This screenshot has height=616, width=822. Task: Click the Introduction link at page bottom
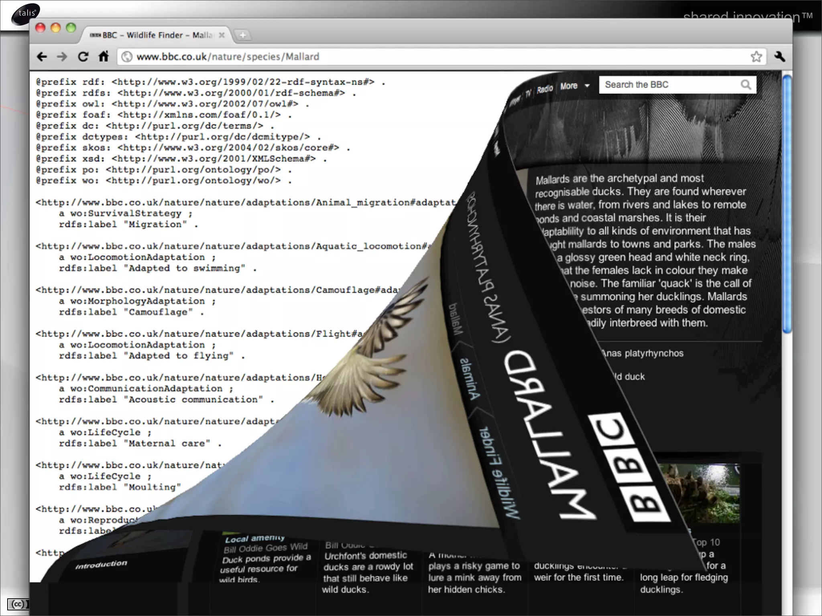pyautogui.click(x=101, y=564)
